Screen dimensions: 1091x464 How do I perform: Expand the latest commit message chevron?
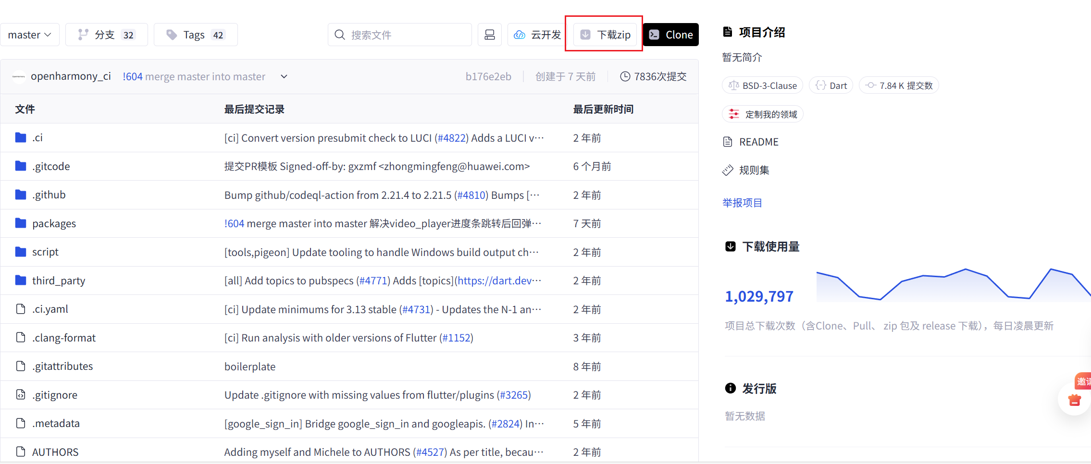(284, 77)
